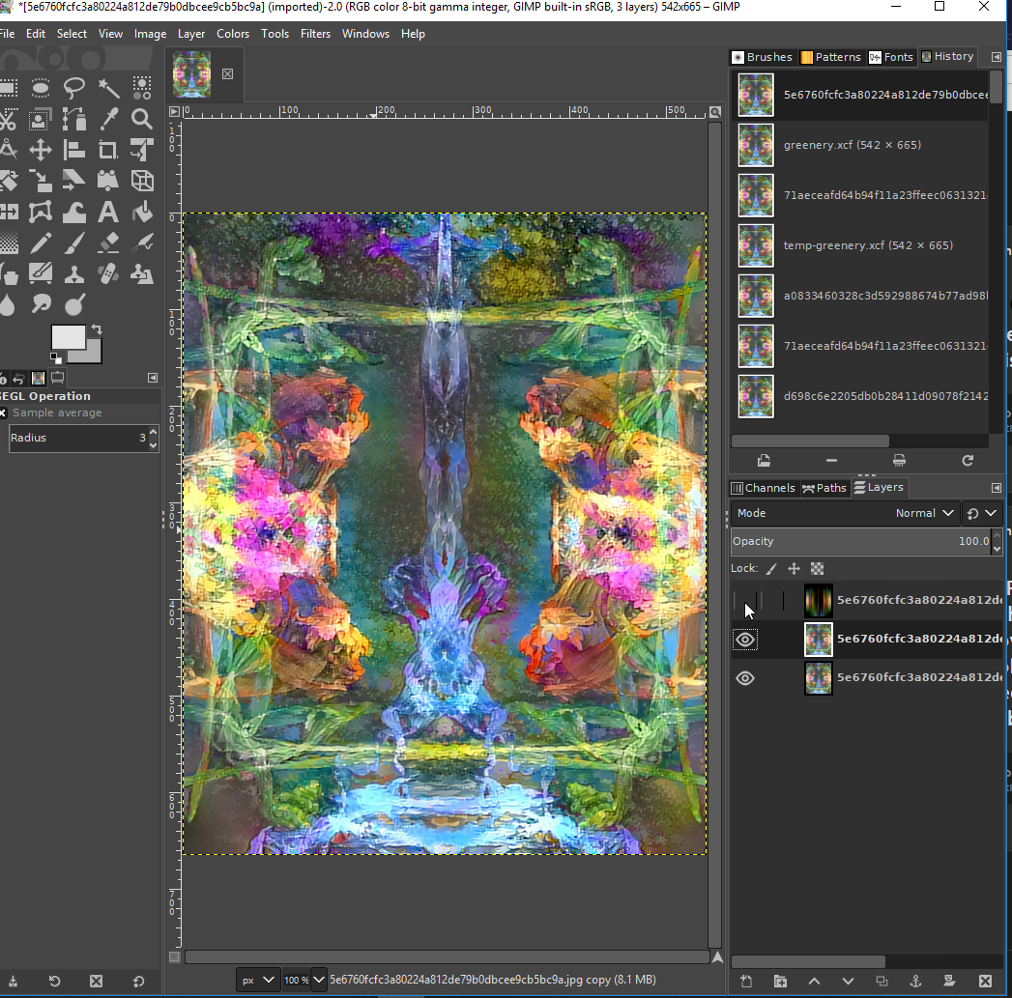Open the Filters menu
This screenshot has width=1012, height=998.
pyautogui.click(x=315, y=34)
